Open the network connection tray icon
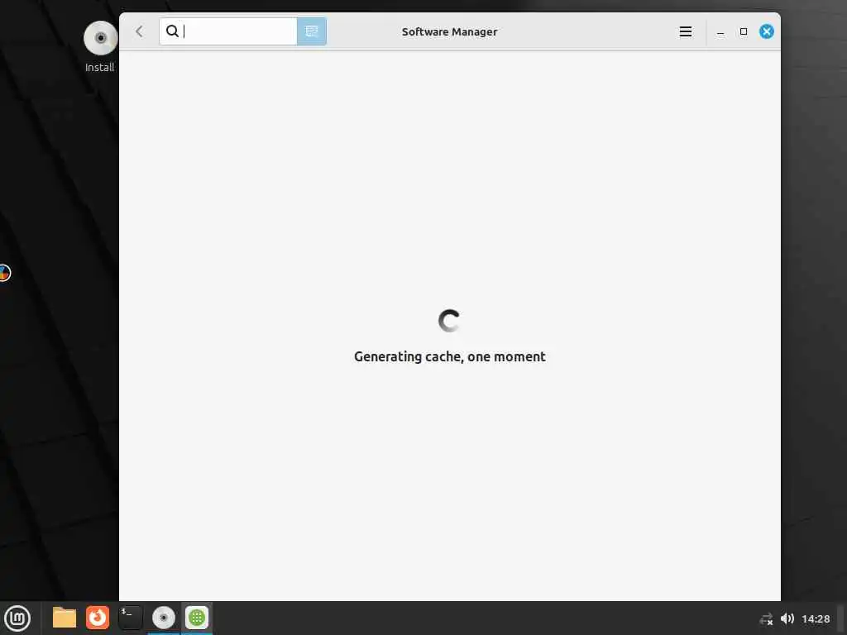Screen dimensions: 847x635 766,618
